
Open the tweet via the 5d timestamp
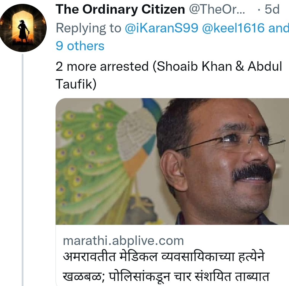tap(272, 9)
